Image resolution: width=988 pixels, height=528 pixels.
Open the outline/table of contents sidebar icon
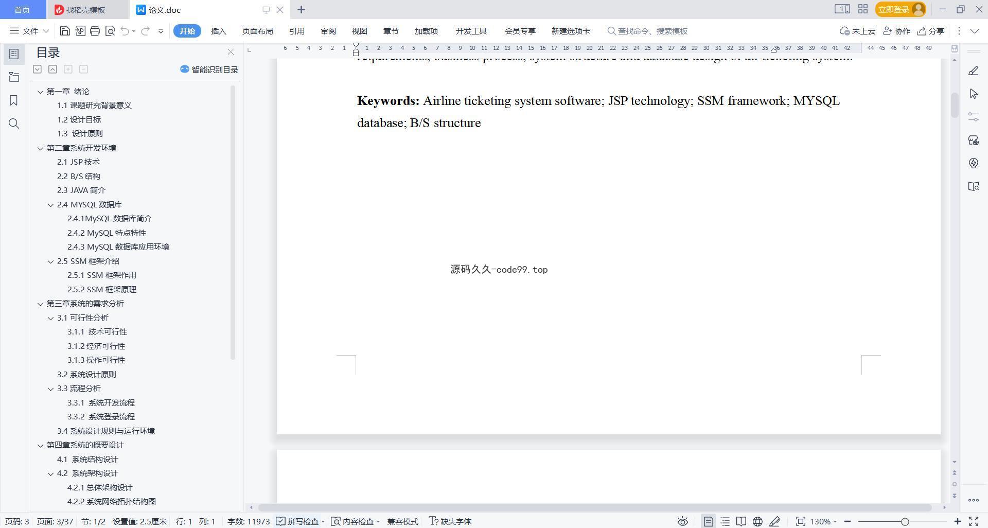tap(14, 54)
